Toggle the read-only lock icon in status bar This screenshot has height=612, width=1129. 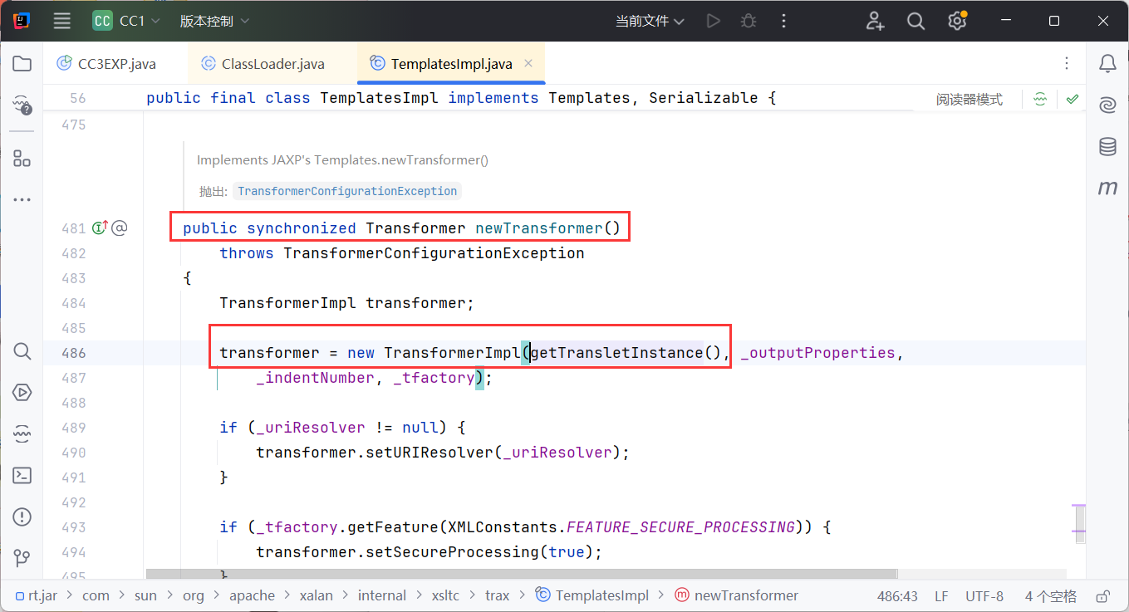[x=1103, y=595]
